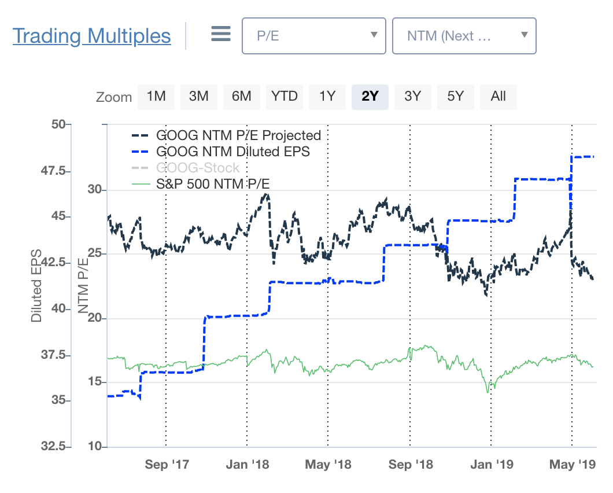Click the P/E dropdown arrow
Image resolution: width=613 pixels, height=493 pixels.
pyautogui.click(x=374, y=35)
